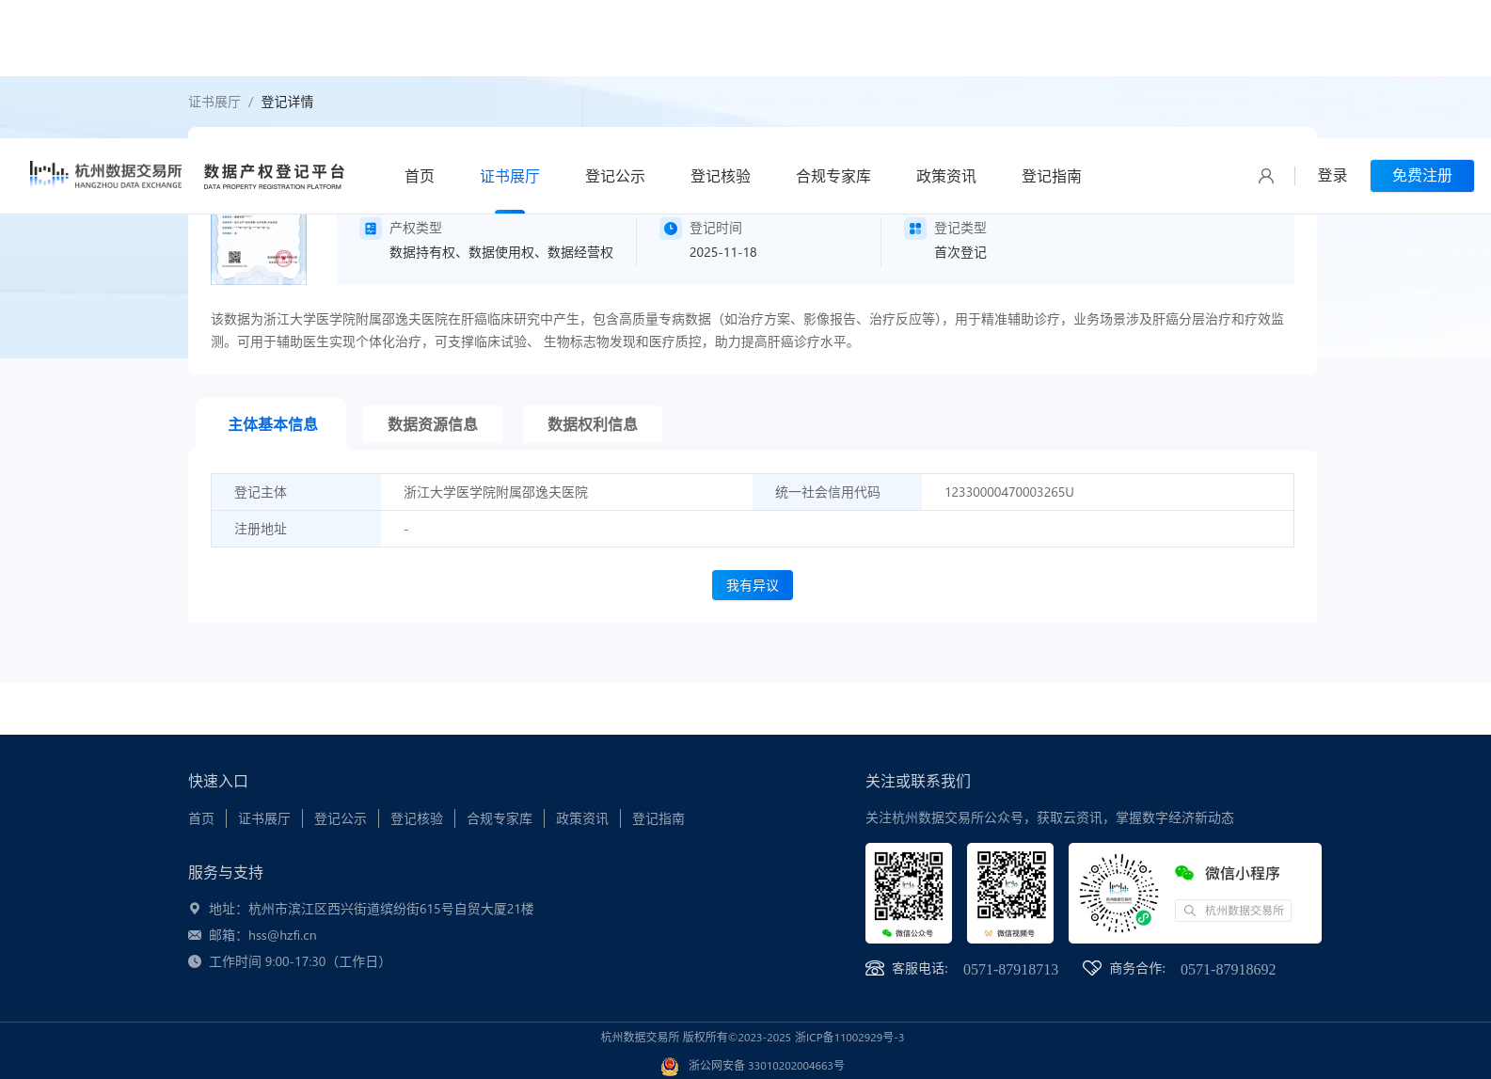This screenshot has height=1079, width=1491.
Task: Click the footer email envelope icon
Action: 195,935
